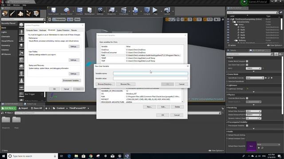Toggle Override World Gravity checkbox
Image resolution: width=284 pixels, height=159 pixels.
[247, 98]
